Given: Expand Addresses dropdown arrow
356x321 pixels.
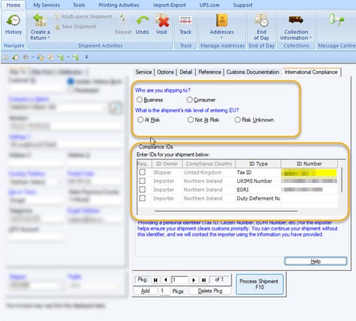Looking at the screenshot, I should point(222,38).
